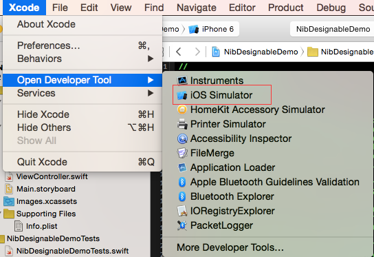The image size is (374, 257).
Task: Select the Supporting Files folder
Action: (40, 214)
